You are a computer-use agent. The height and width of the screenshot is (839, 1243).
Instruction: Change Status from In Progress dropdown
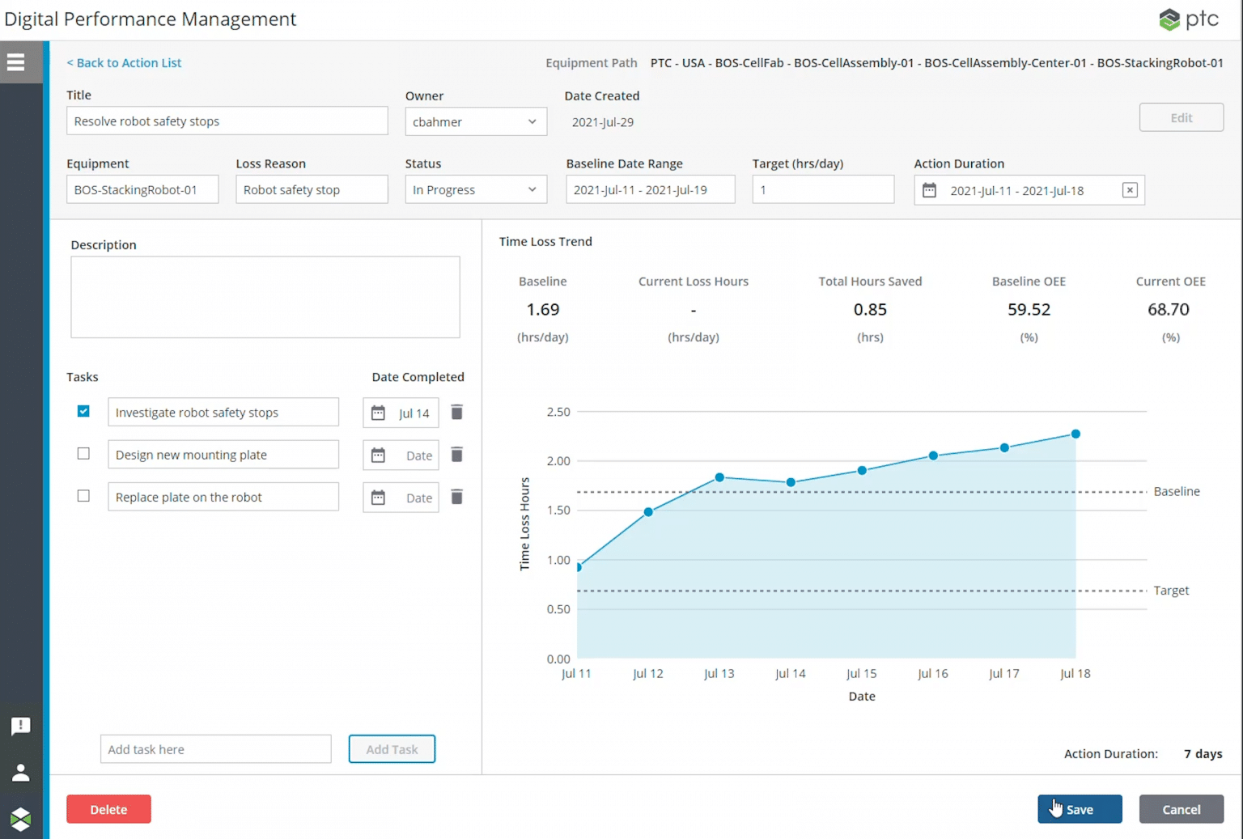pos(475,189)
